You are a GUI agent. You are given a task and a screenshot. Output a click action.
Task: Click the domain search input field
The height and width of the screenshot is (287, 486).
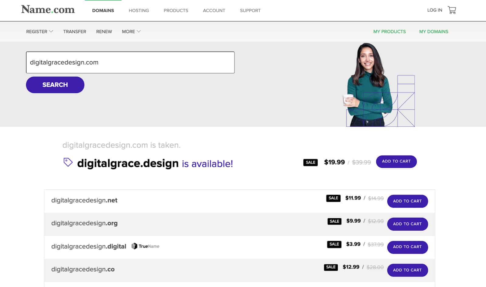click(130, 62)
